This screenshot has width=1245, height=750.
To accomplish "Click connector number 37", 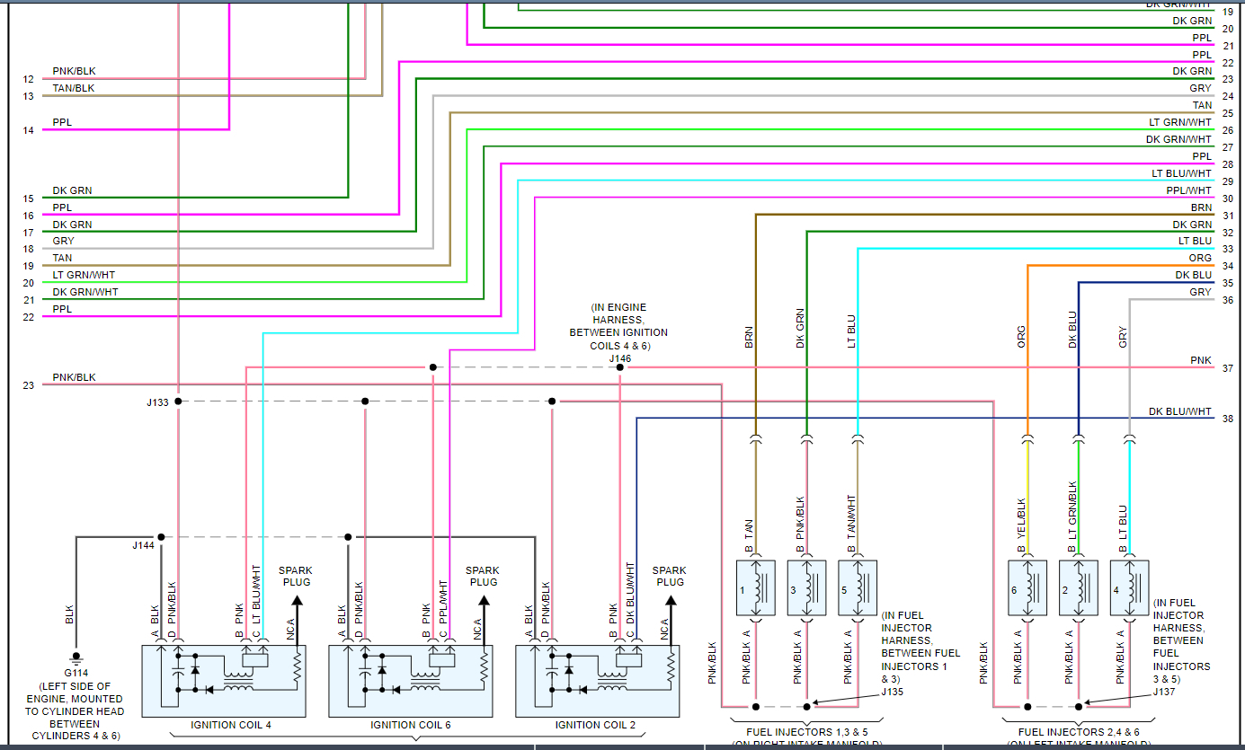I will click(1228, 368).
